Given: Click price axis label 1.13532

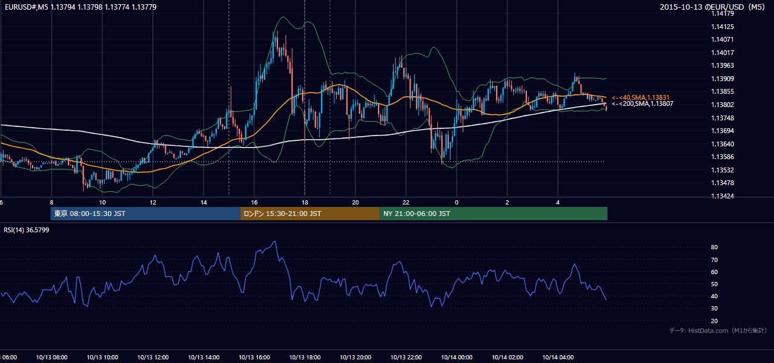Looking at the screenshot, I should click(723, 171).
